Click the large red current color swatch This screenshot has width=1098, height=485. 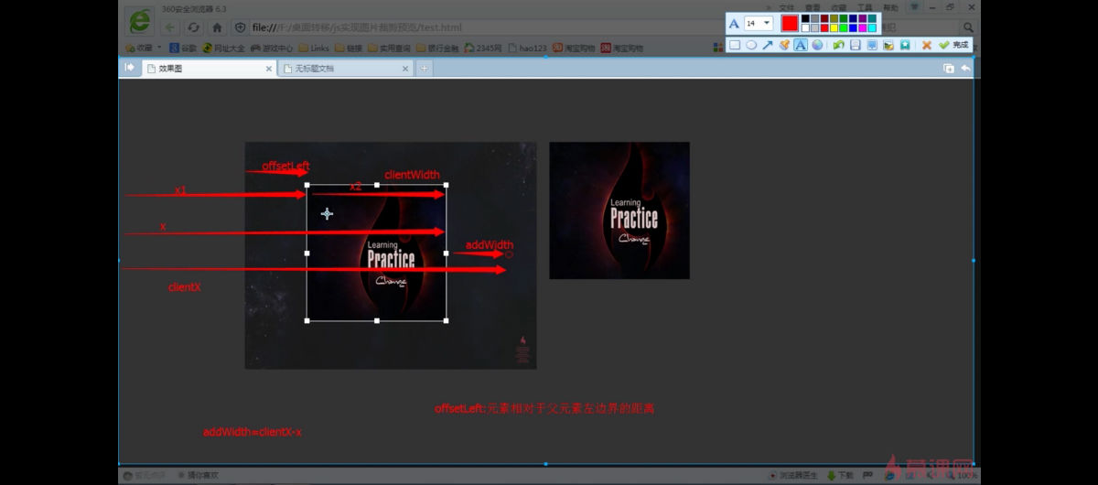click(790, 23)
